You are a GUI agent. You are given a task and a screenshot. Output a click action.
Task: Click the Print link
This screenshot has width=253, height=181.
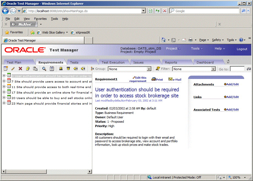click(x=157, y=79)
